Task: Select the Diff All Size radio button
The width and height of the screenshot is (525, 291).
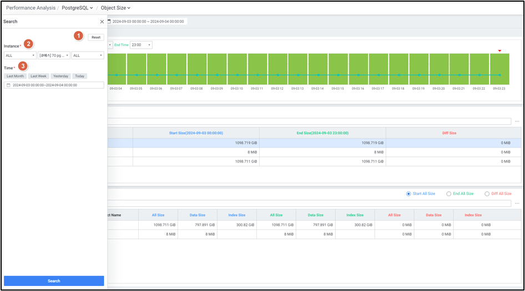Action: click(x=487, y=193)
